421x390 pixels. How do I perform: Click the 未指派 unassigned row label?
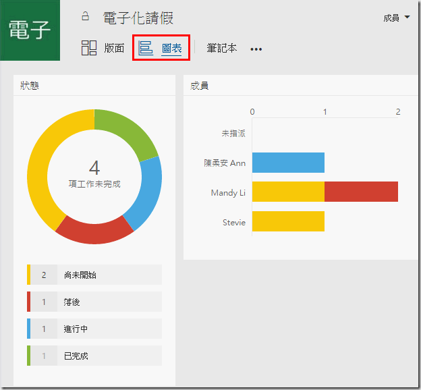[233, 134]
